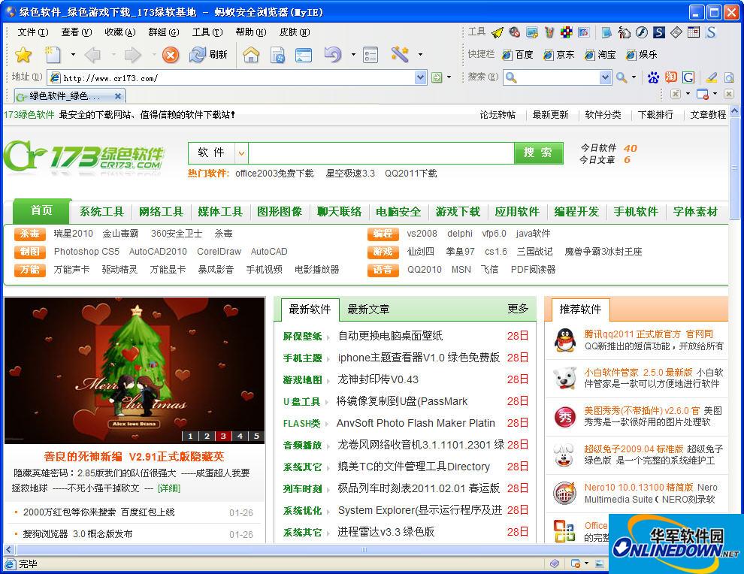Screen dimensions: 744x574
Task: Click the Taobao icon next to search field
Action: click(670, 77)
